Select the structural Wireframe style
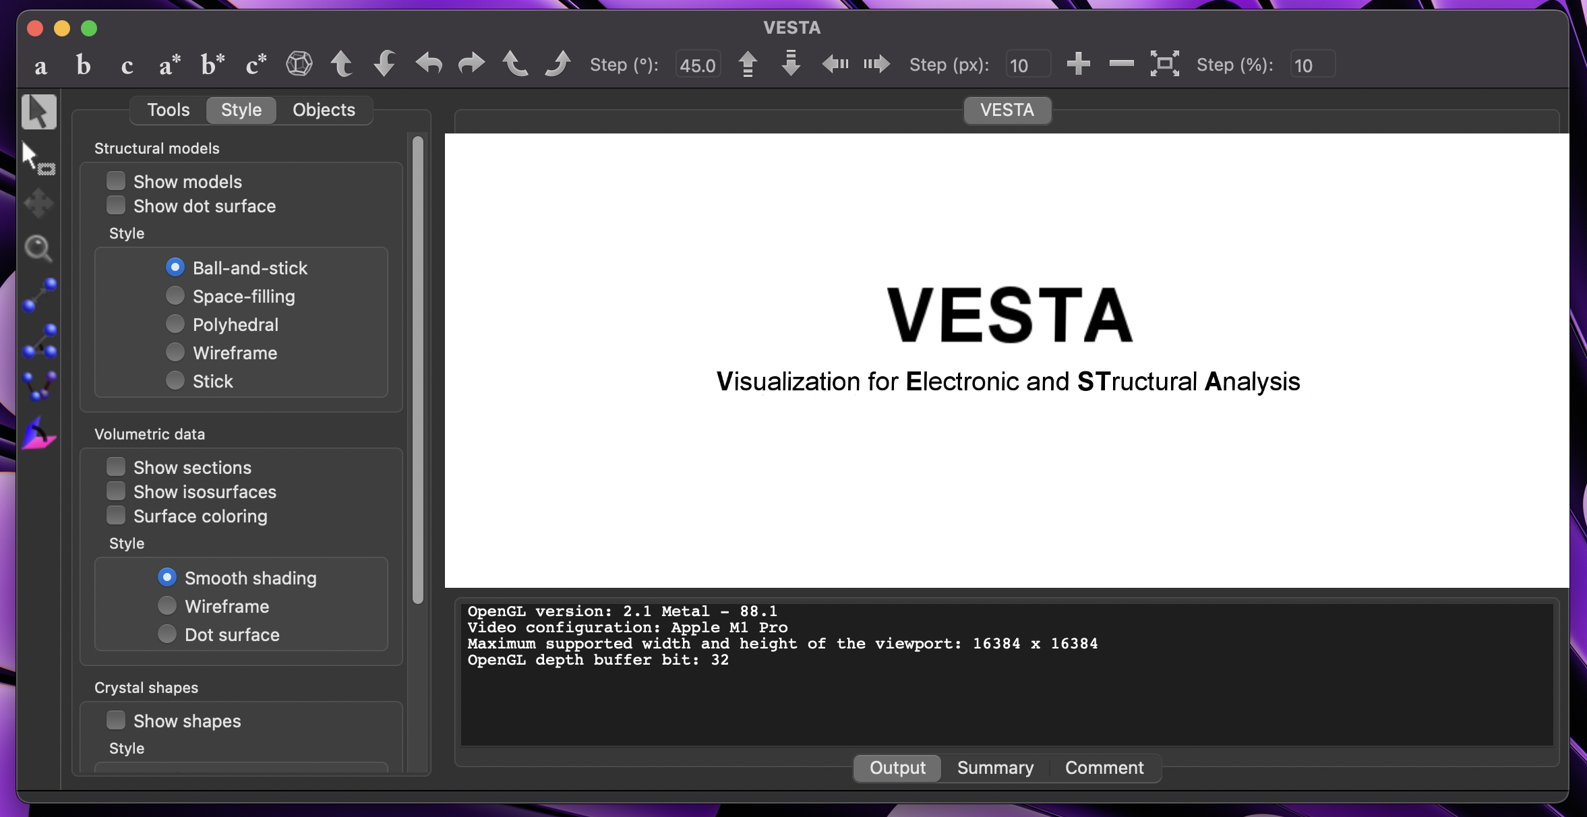 [x=175, y=353]
